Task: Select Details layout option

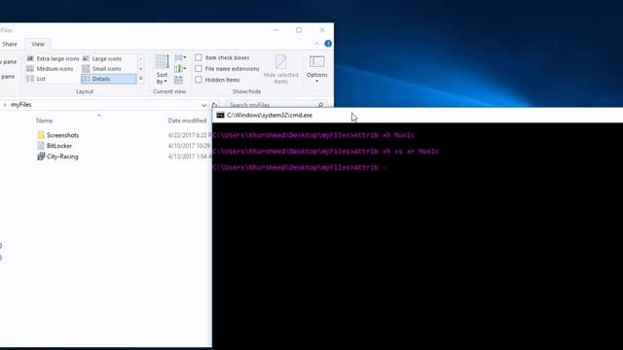Action: point(108,79)
